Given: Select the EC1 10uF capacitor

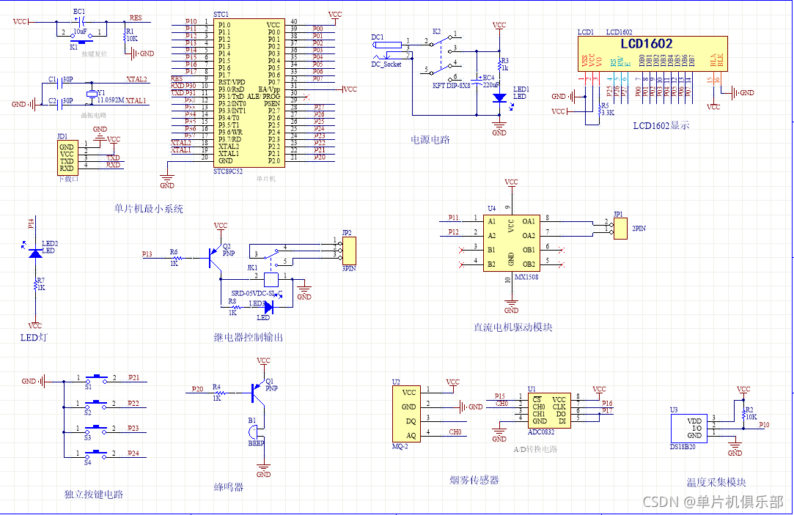Looking at the screenshot, I should click(x=80, y=21).
